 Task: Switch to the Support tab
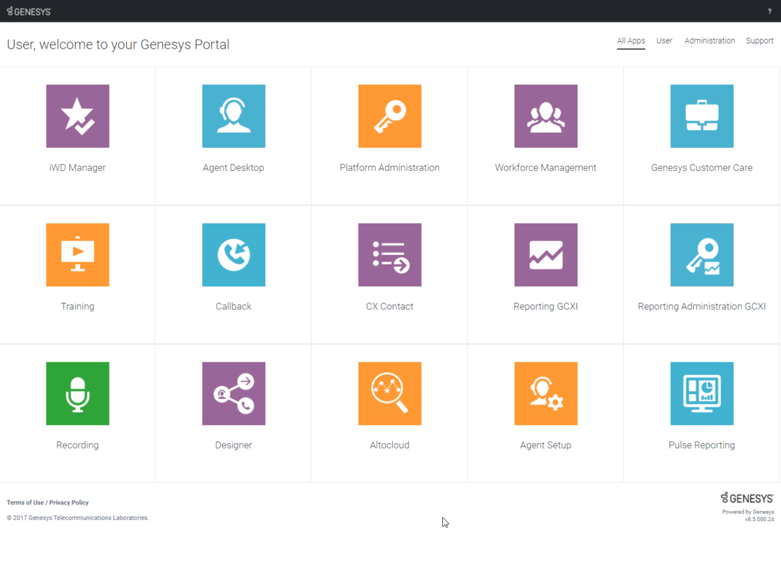click(760, 41)
